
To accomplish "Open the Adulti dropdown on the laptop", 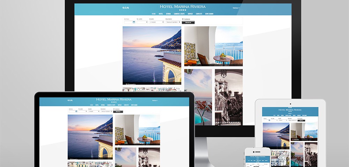I will (94, 112).
